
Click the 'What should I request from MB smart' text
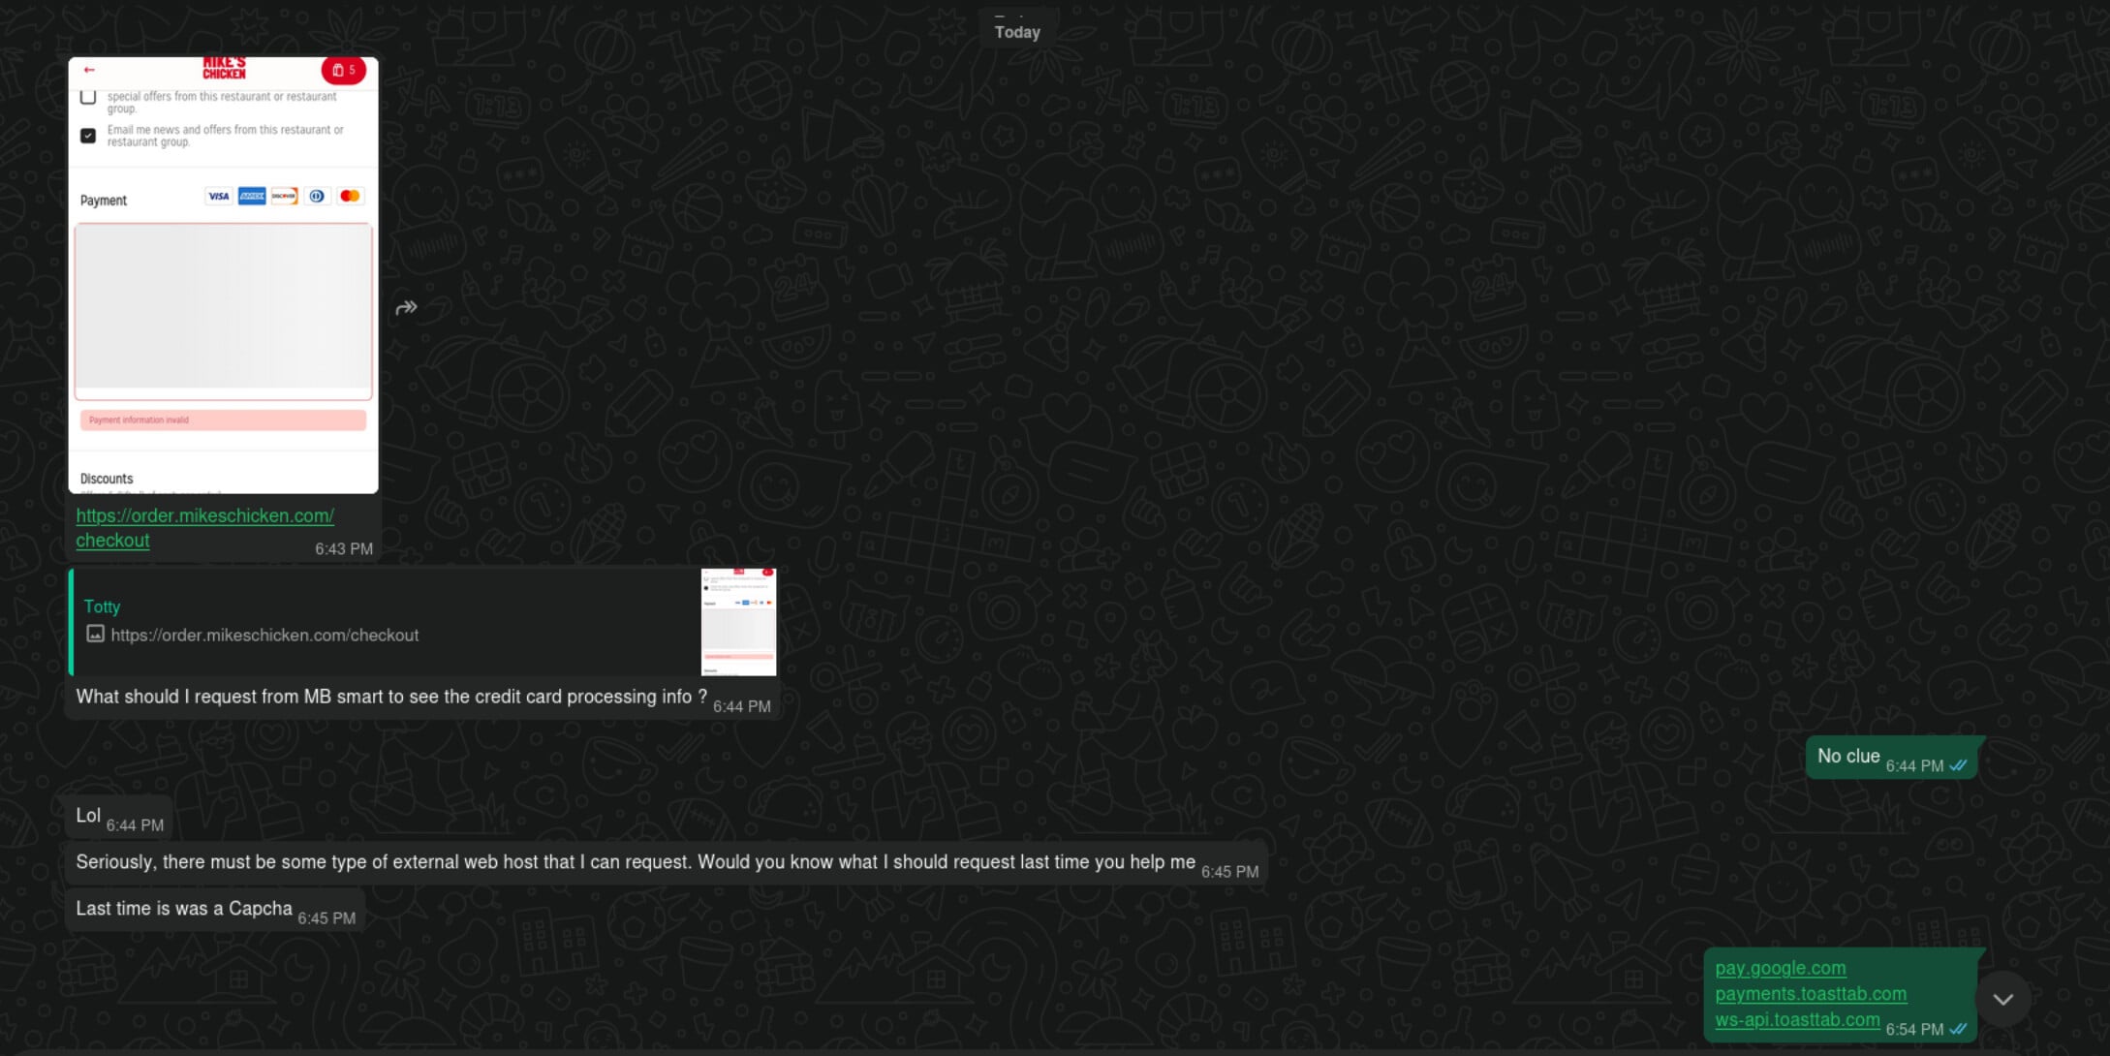coord(391,697)
